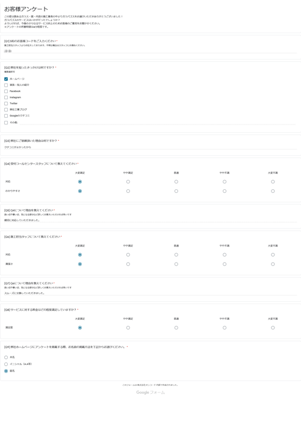Click the Q5 answer text field
301x425 pixels.
(150, 220)
